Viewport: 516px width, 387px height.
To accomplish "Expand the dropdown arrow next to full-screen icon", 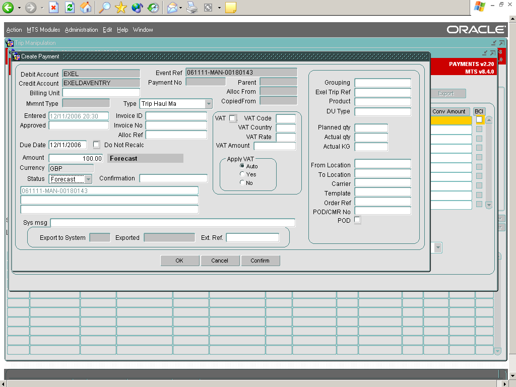I will coord(219,8).
